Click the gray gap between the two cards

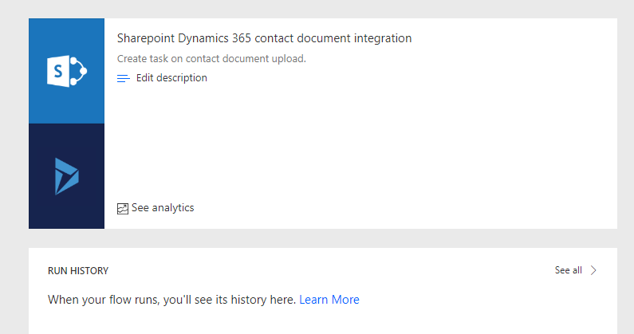[319, 238]
